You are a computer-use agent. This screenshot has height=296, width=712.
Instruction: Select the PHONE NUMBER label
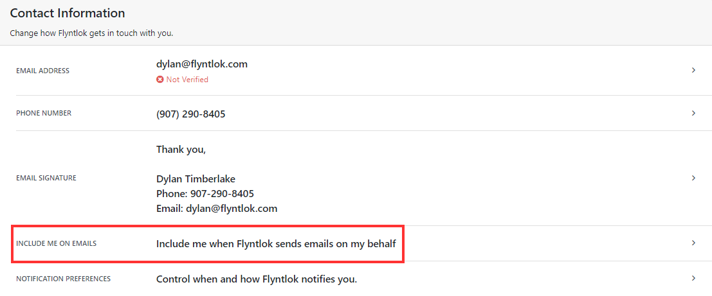44,113
